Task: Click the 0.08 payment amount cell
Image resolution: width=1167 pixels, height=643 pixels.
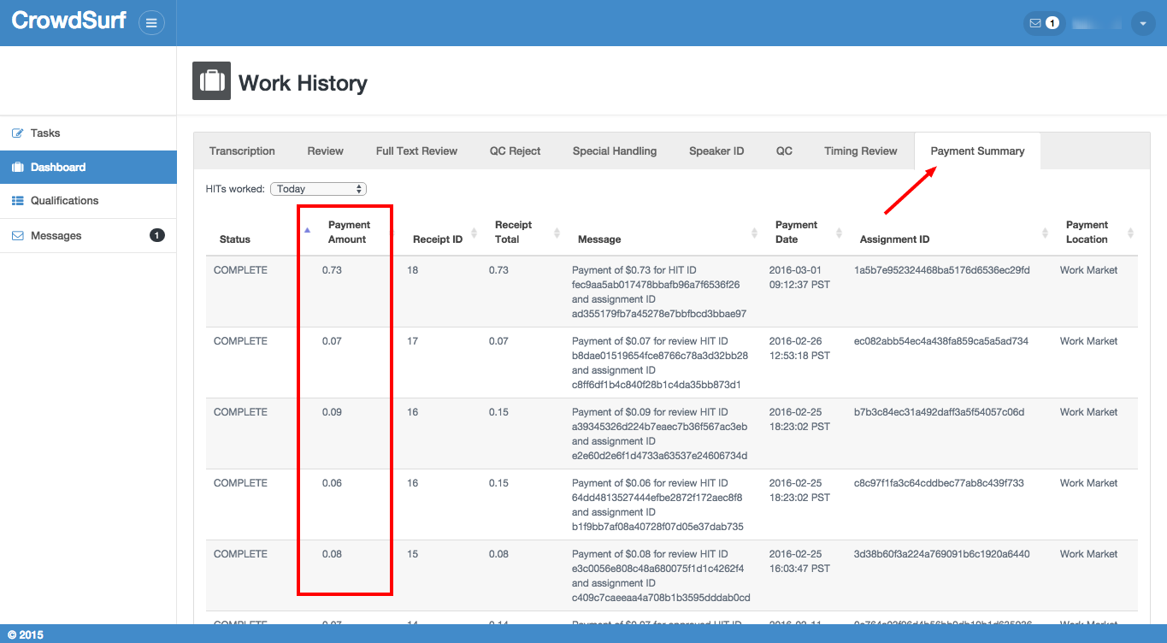Action: click(332, 554)
